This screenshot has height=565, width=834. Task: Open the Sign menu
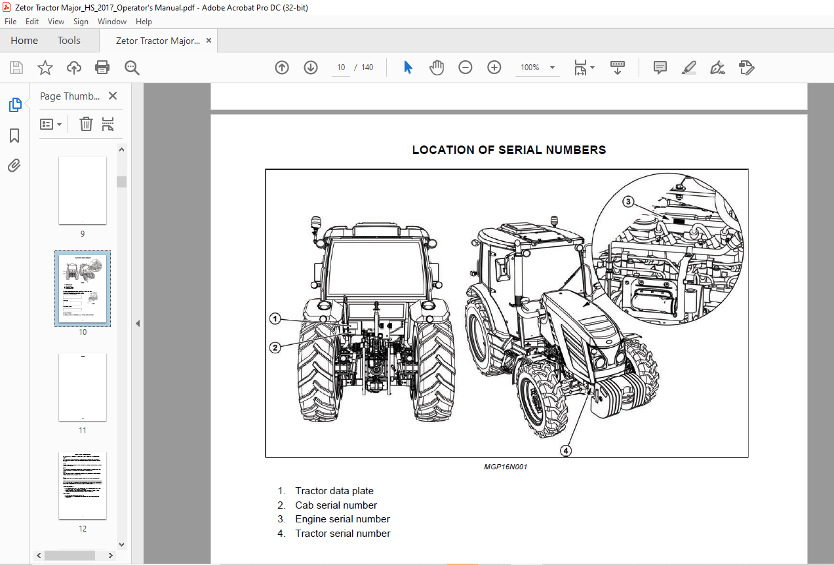81,22
